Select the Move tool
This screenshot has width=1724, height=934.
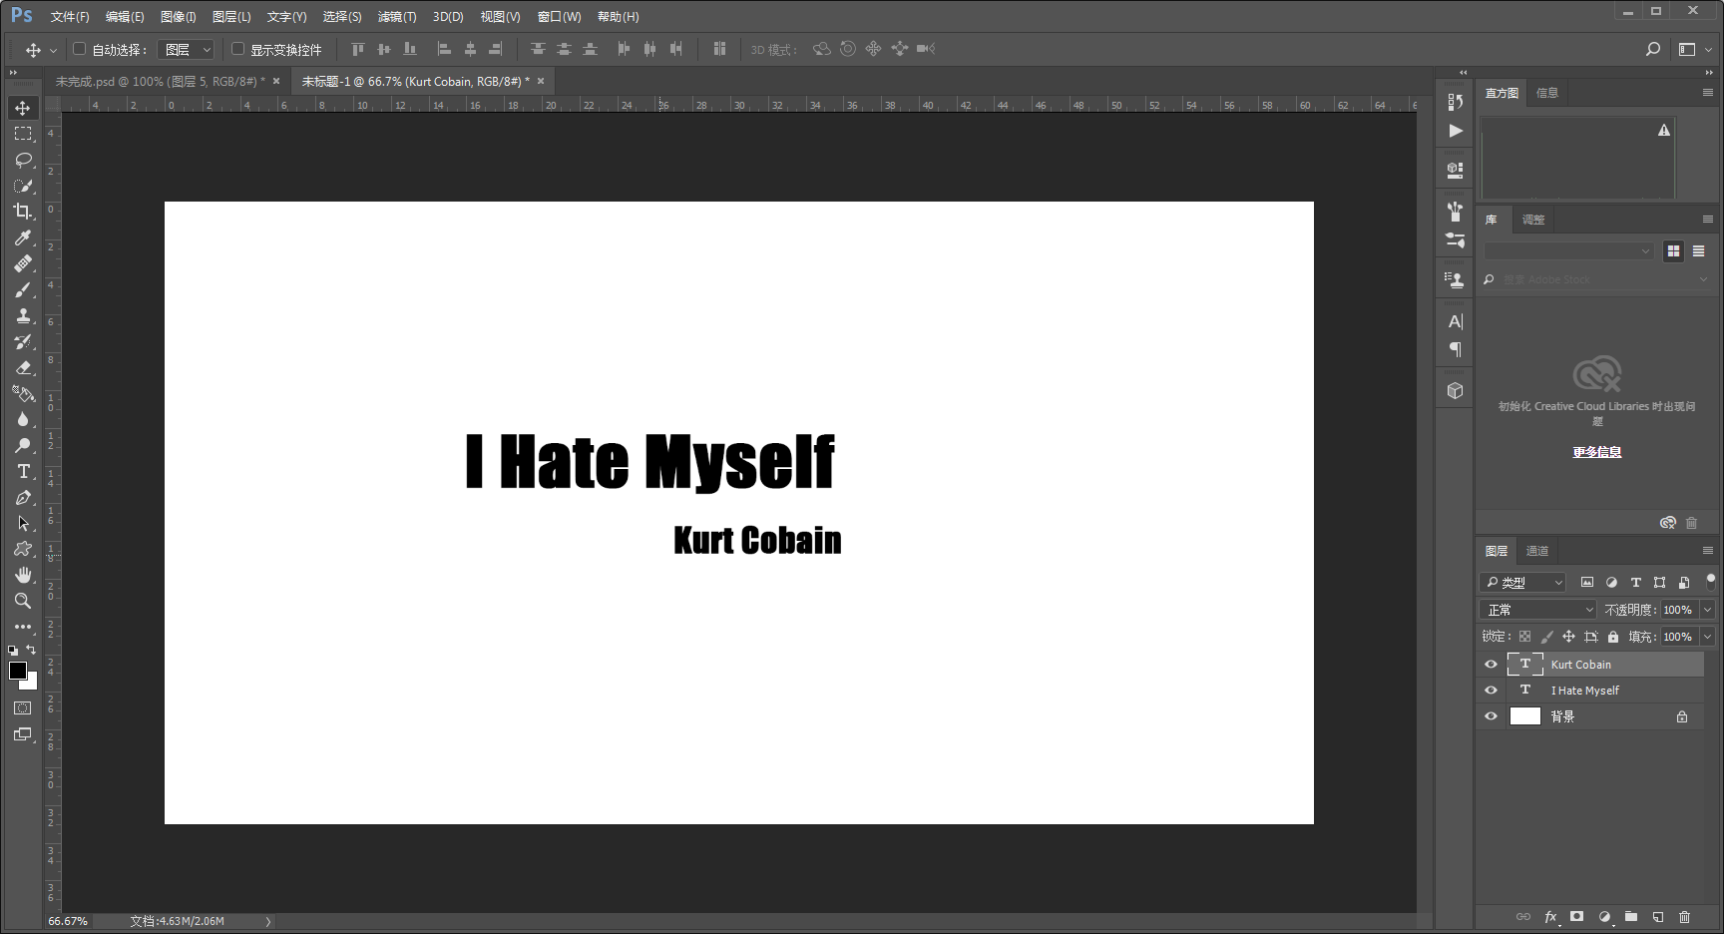pyautogui.click(x=23, y=108)
